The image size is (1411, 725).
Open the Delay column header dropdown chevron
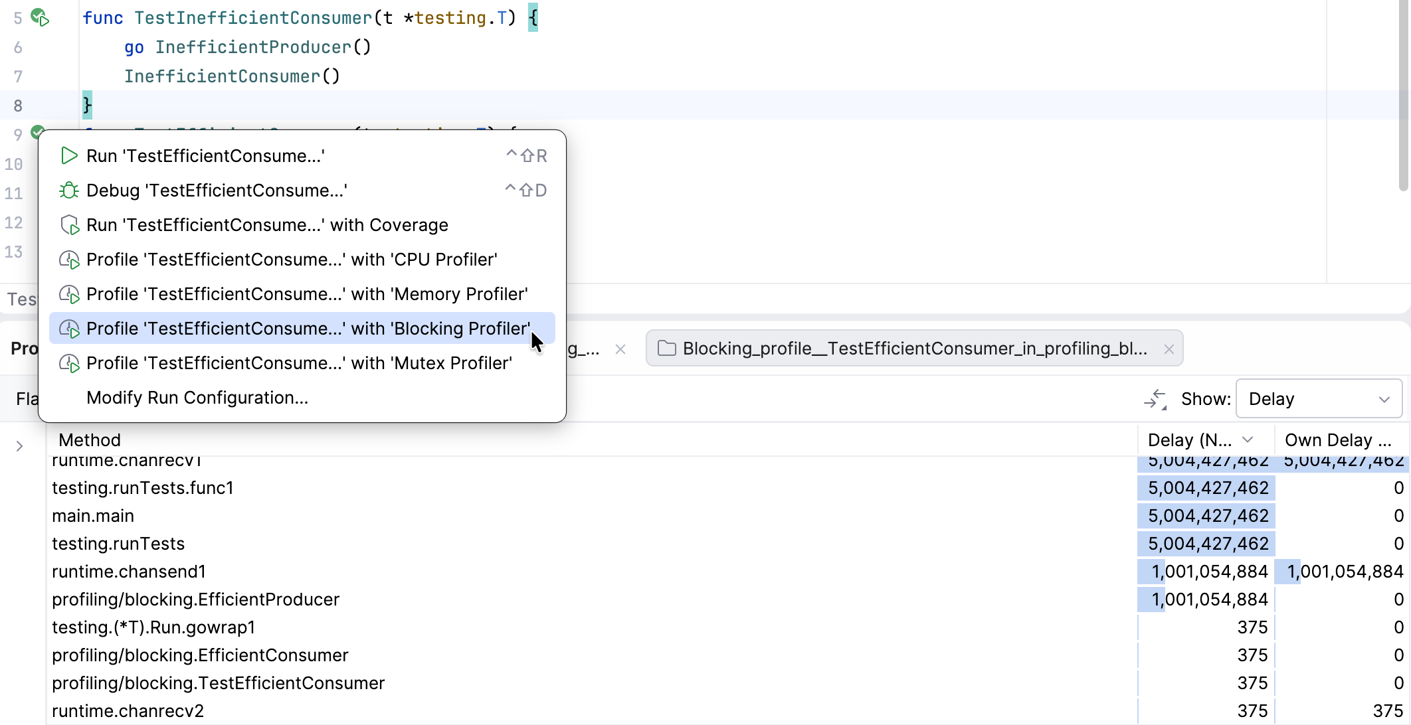(x=1249, y=440)
